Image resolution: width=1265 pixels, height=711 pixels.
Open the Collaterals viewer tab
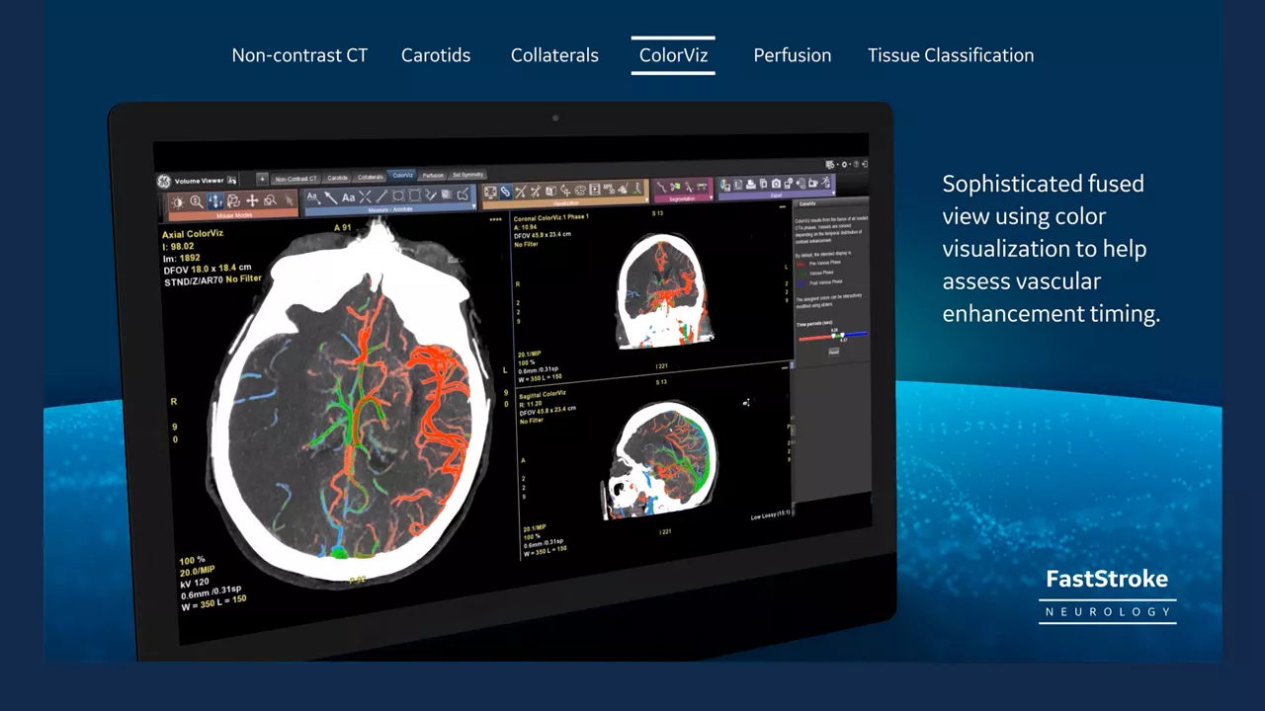pyautogui.click(x=371, y=177)
